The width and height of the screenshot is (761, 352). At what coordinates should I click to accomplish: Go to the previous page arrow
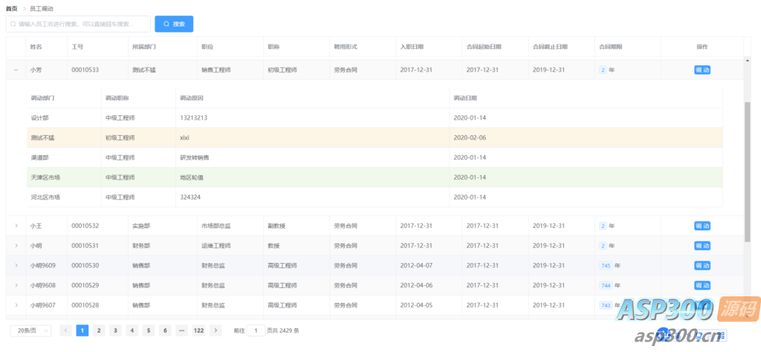(x=65, y=330)
